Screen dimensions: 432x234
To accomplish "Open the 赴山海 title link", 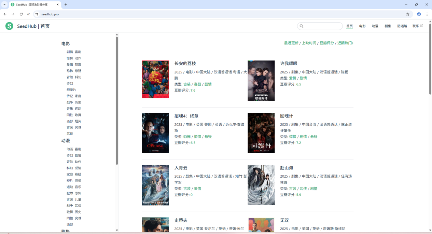I will (287, 168).
